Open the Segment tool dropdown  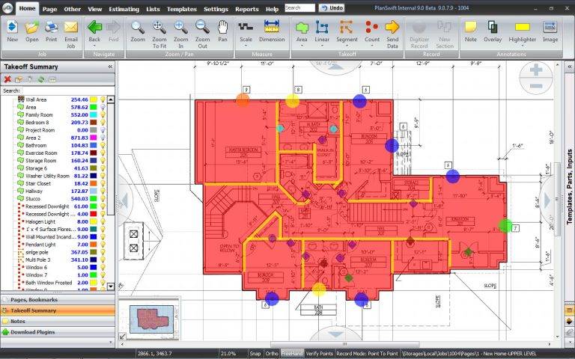pyautogui.click(x=347, y=46)
